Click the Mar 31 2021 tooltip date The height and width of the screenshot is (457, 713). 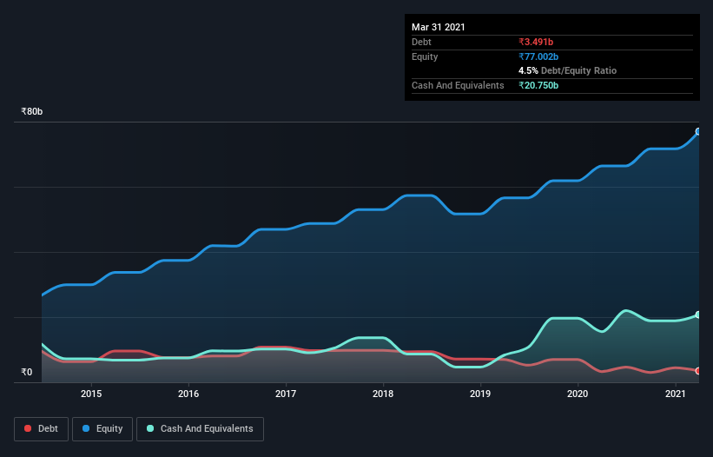pos(439,27)
